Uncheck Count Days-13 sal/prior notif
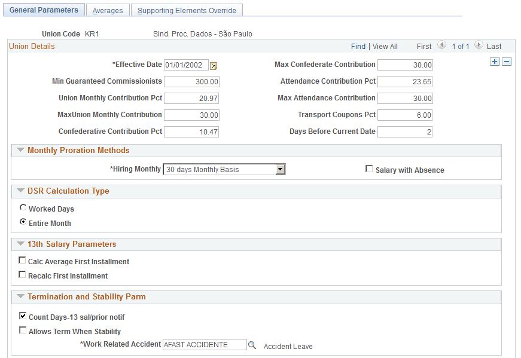This screenshot has width=521, height=358. (23, 316)
